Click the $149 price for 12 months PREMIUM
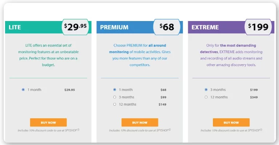The width and height of the screenshot is (279, 145). point(162,104)
